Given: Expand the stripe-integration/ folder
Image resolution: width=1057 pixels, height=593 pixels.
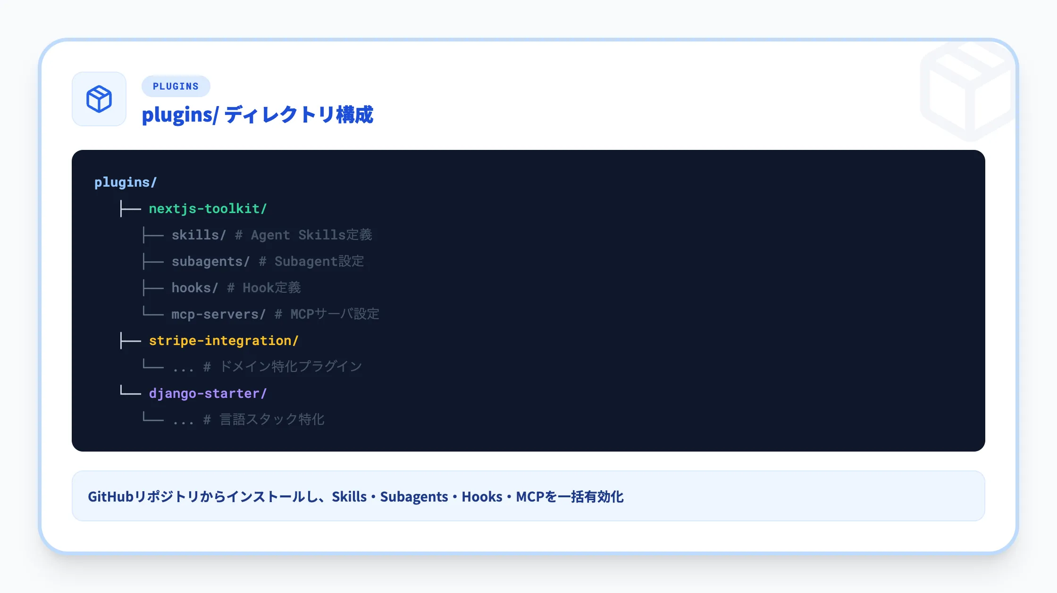Looking at the screenshot, I should [224, 340].
